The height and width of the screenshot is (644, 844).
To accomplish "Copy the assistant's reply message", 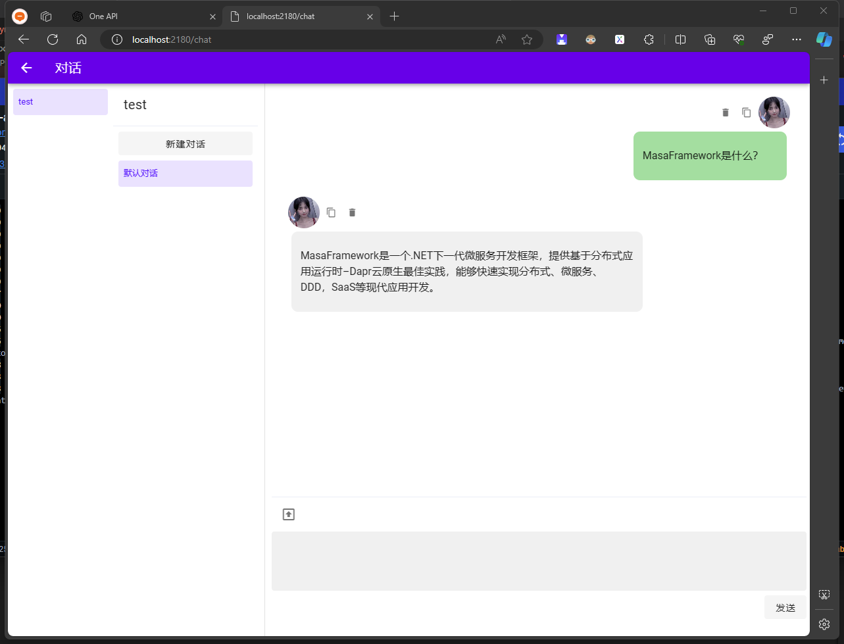I will click(332, 212).
